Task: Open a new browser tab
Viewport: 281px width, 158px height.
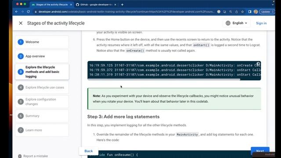Action: [x=122, y=5]
